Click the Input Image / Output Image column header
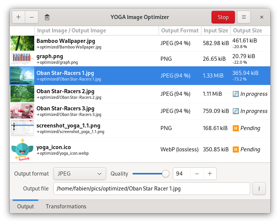The width and height of the screenshot is (280, 224). pyautogui.click(x=97, y=31)
